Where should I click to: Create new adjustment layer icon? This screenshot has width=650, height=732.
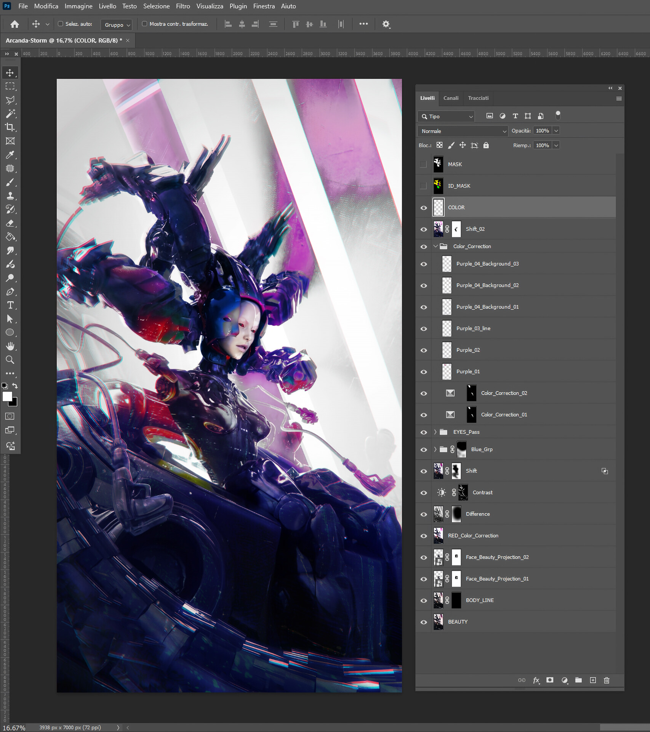[565, 680]
